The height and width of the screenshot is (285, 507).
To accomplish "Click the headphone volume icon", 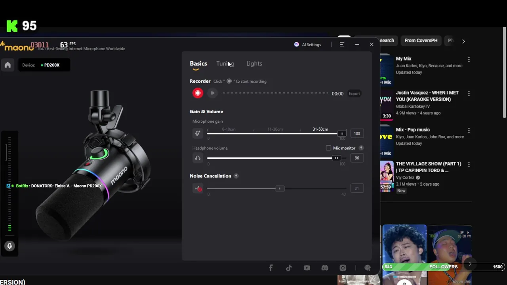I will [x=198, y=158].
